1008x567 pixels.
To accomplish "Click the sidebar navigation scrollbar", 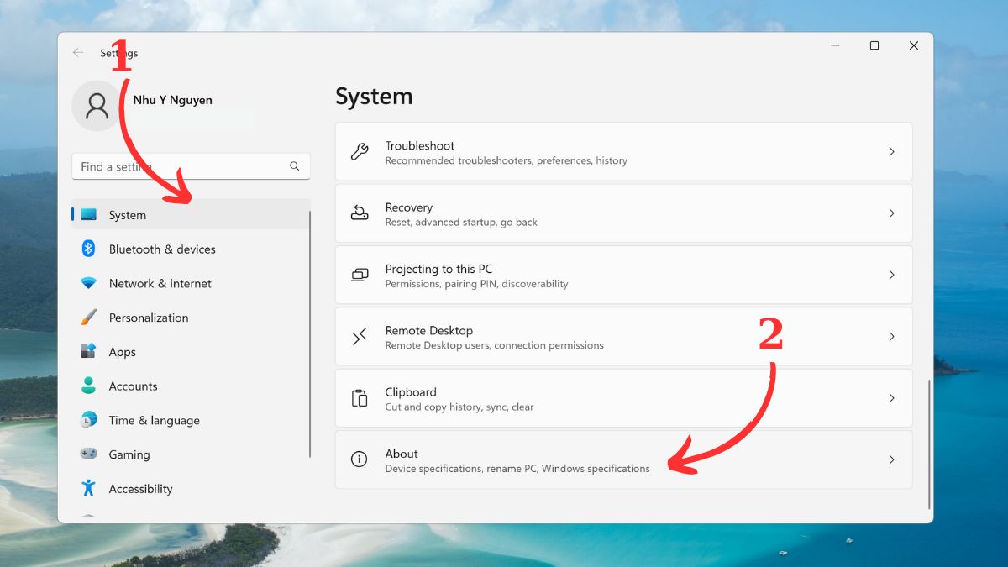I will [x=311, y=333].
